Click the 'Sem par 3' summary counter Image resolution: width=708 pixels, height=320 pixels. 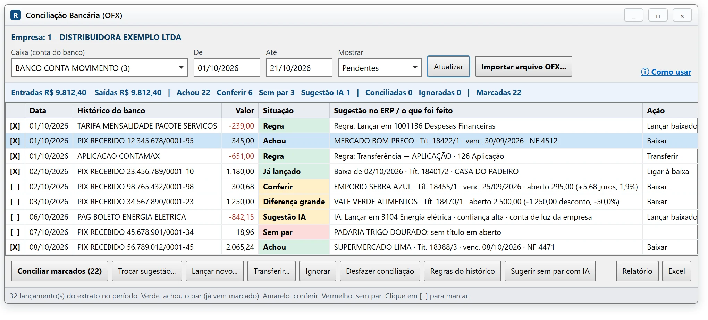[276, 92]
